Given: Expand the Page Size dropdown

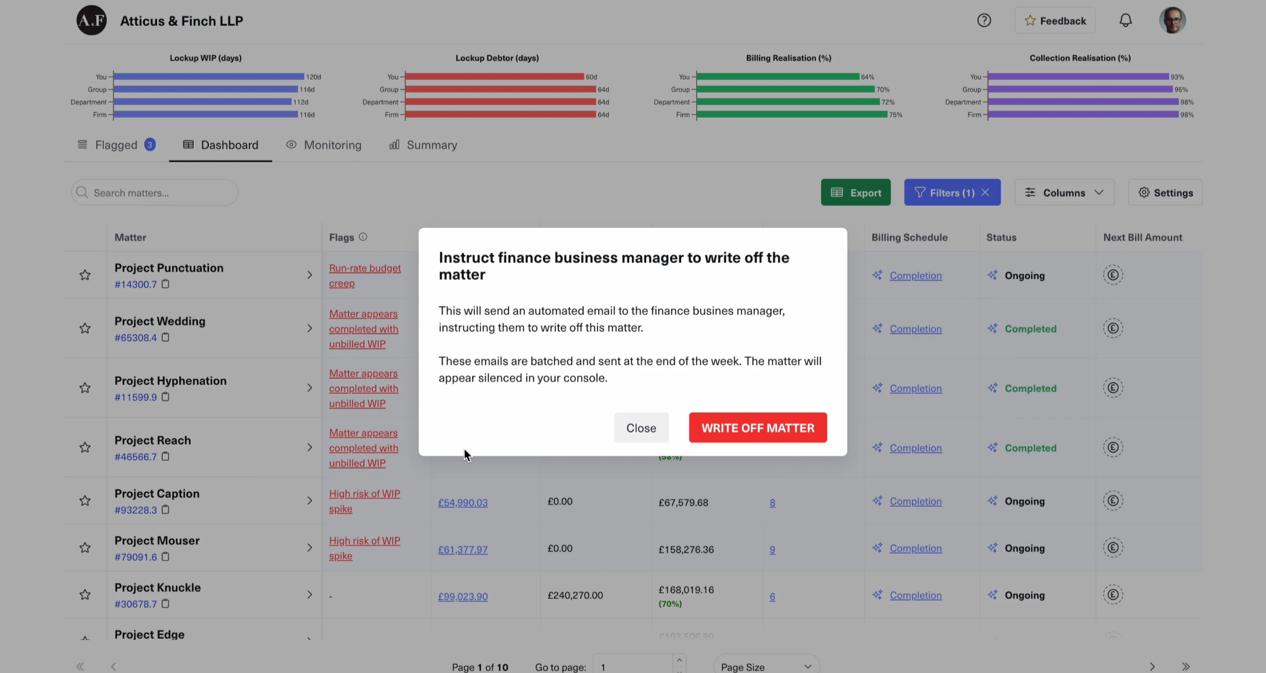Looking at the screenshot, I should click(x=766, y=667).
